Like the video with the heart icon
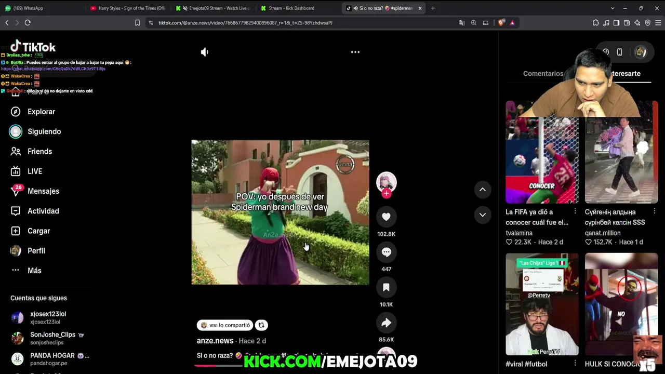The height and width of the screenshot is (374, 665). click(x=386, y=217)
